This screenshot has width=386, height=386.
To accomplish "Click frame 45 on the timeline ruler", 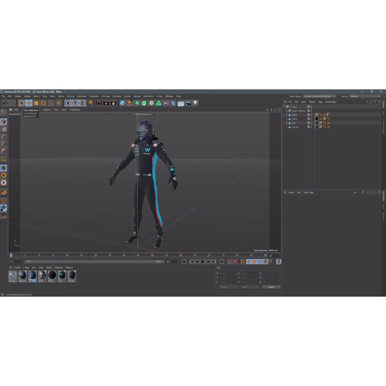I will click(138, 256).
